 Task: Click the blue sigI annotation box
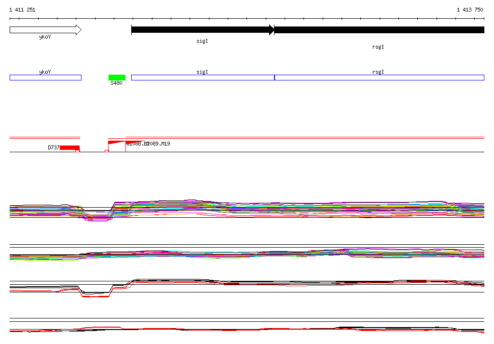203,78
